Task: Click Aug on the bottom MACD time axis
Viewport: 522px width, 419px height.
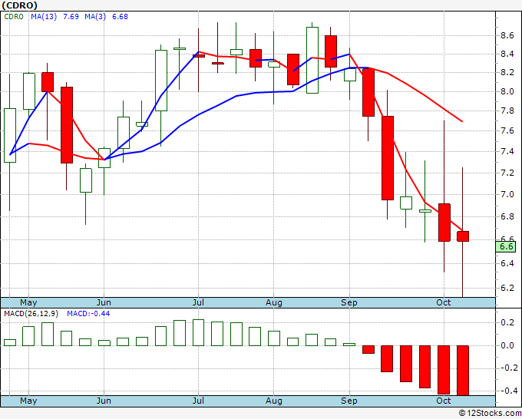Action: click(274, 401)
